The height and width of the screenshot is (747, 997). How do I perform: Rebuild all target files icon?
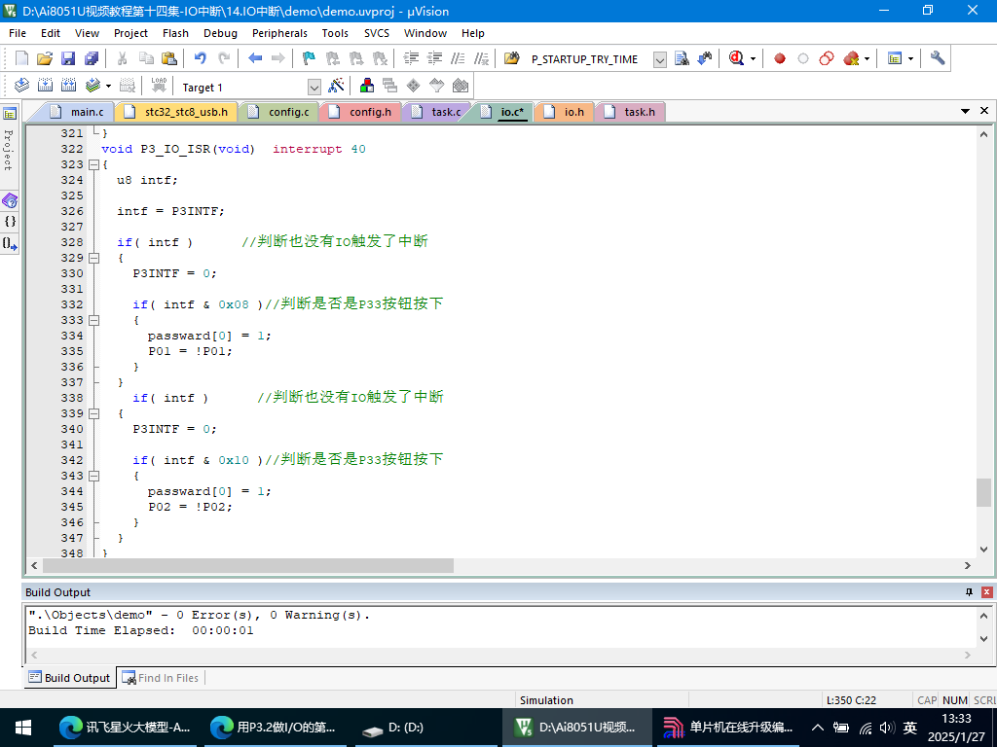[69, 86]
